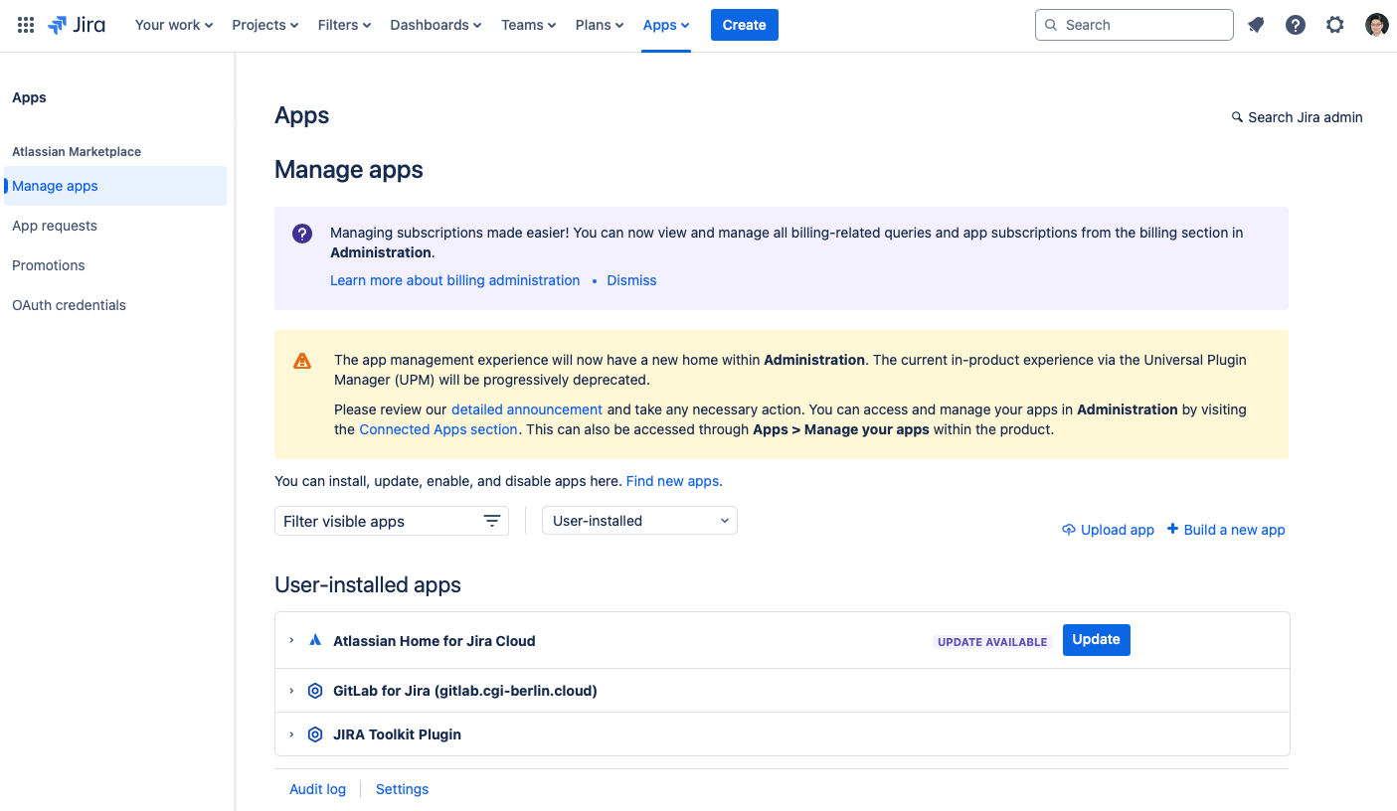Open the help question mark icon
This screenshot has height=811, width=1397.
pos(1296,25)
